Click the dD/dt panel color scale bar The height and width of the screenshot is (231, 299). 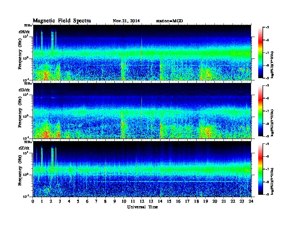click(260, 111)
